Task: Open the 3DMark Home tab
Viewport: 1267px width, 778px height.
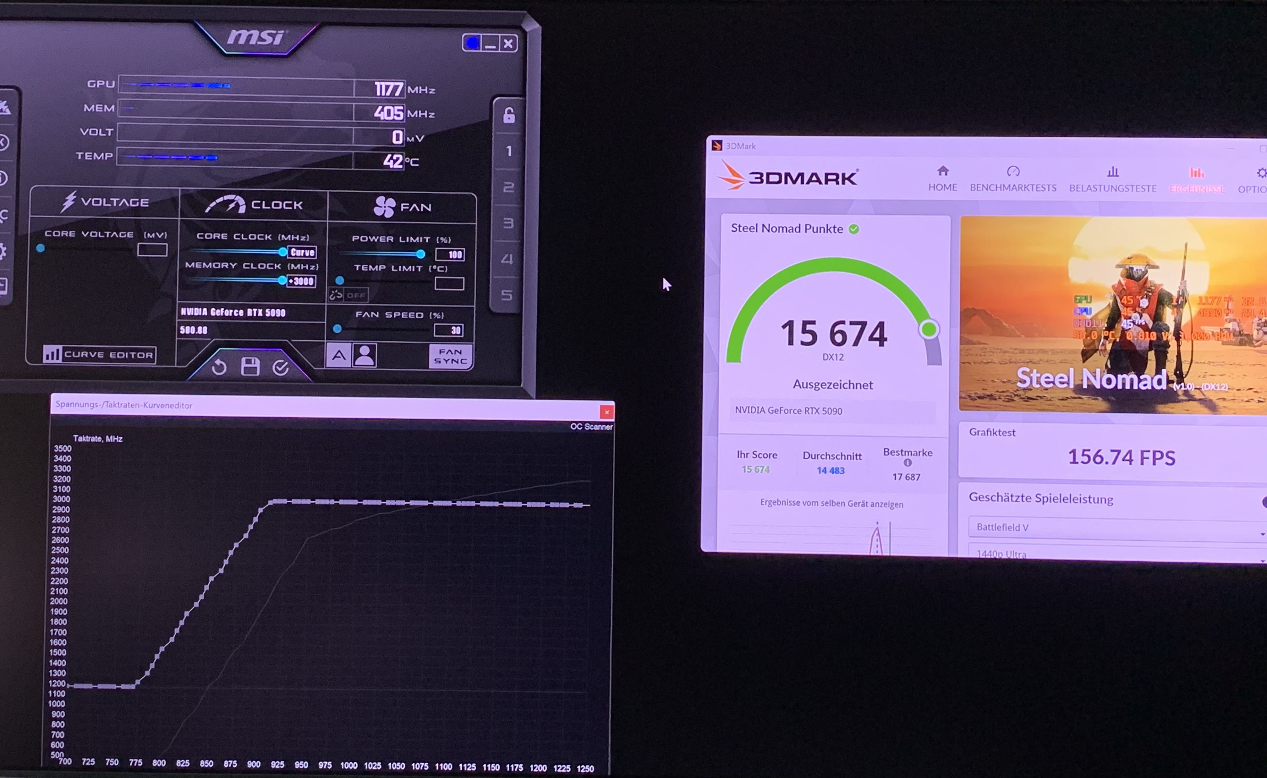Action: [x=943, y=179]
